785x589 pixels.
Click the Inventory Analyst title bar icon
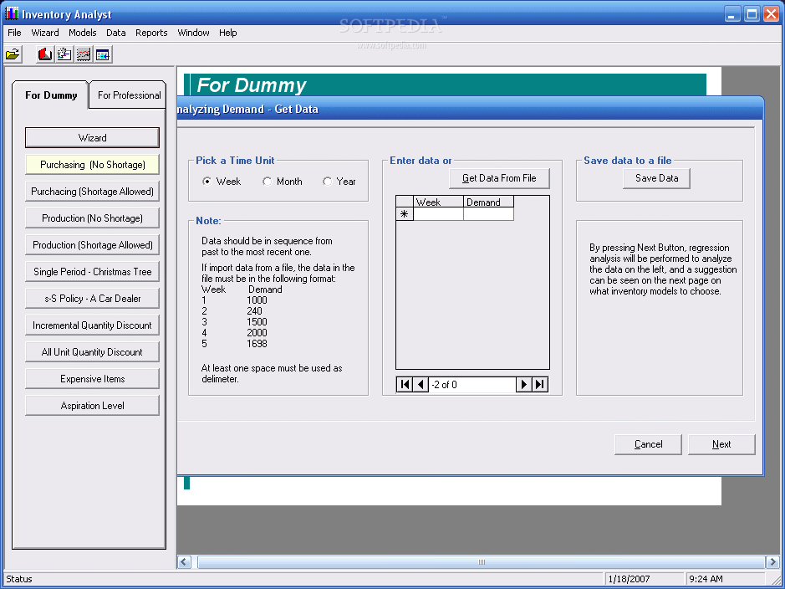coord(12,13)
